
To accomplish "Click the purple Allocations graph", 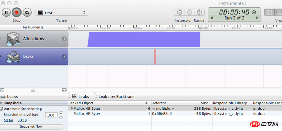I will 144,39.
